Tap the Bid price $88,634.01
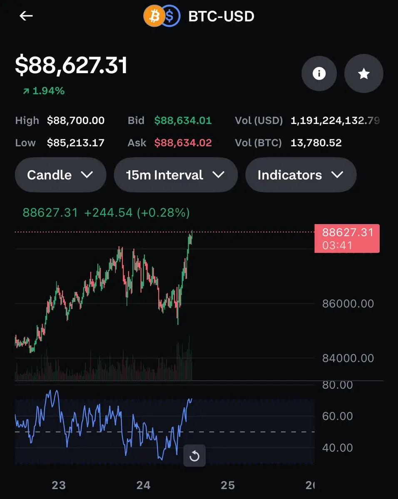398x499 pixels. pyautogui.click(x=183, y=121)
